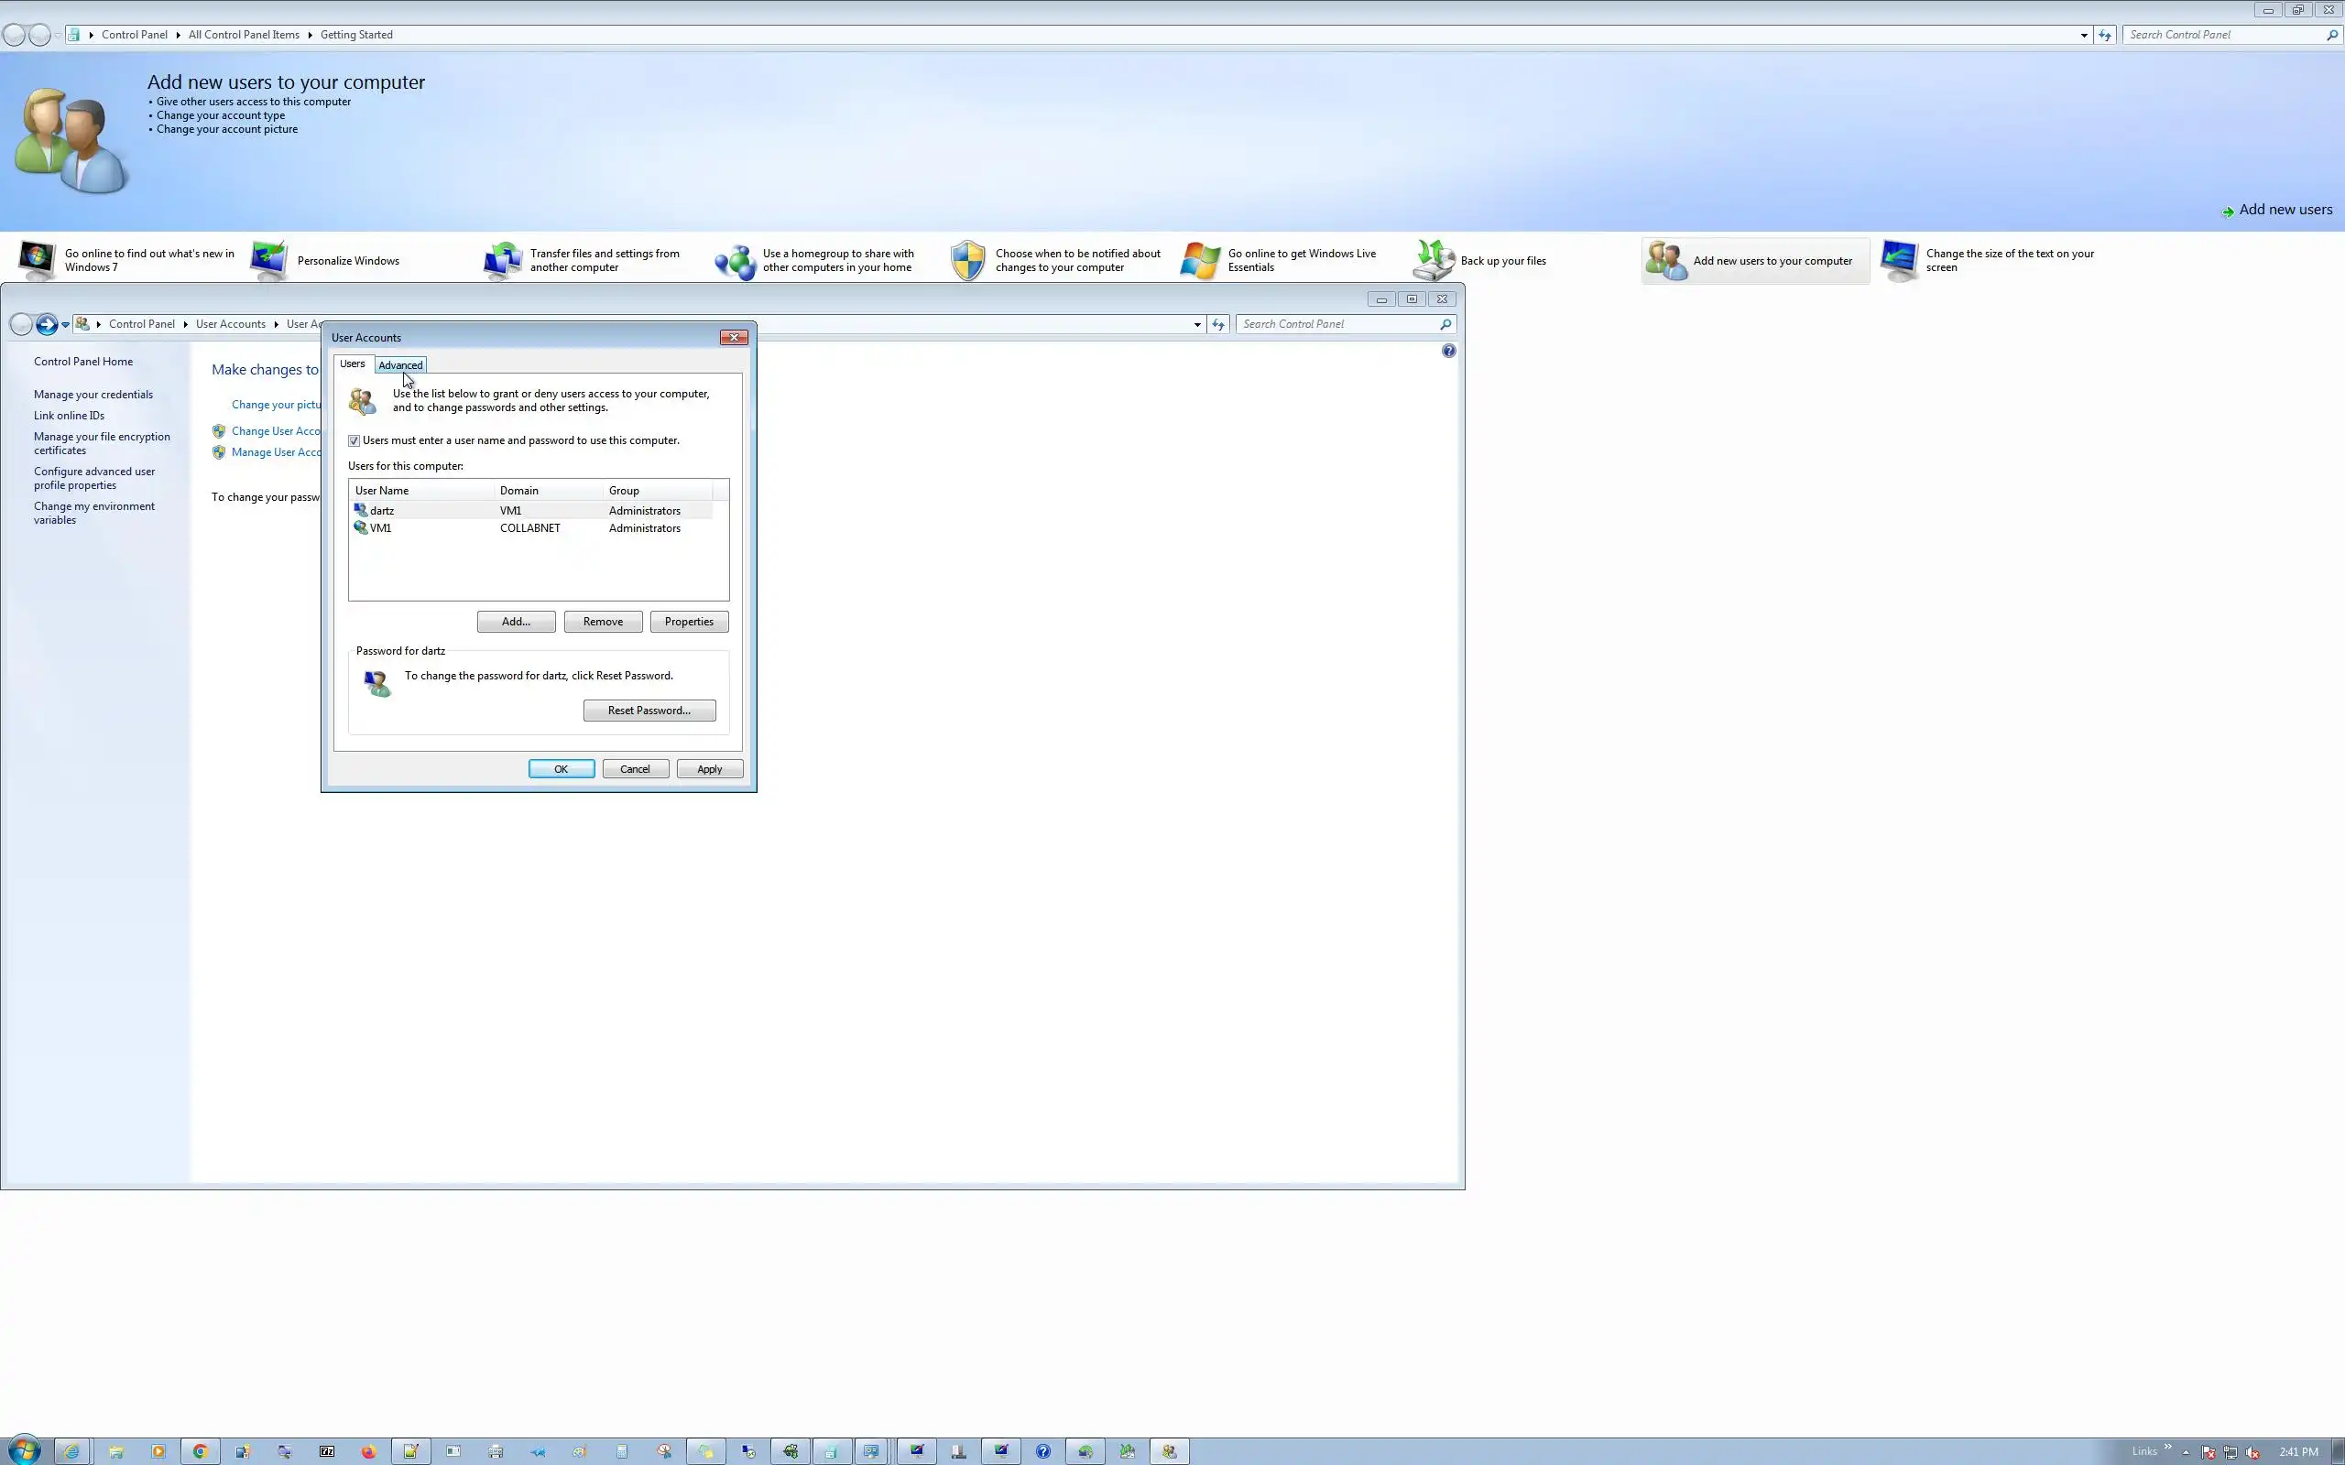Open the Manage your credentials link

pos(93,395)
